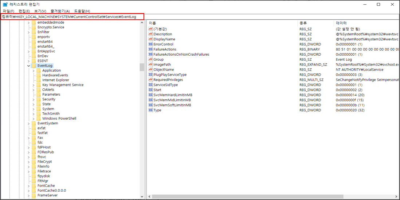Screen dimensions: 400x200
Task: Select the Encrypto.Service folder icon
Action: pos(34,27)
